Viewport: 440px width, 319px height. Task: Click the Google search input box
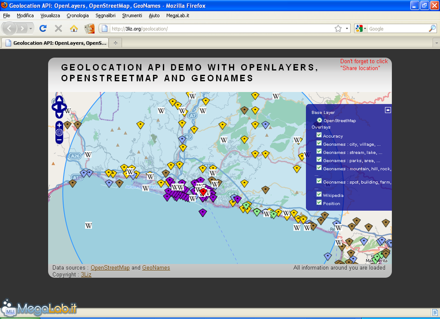tap(398, 29)
